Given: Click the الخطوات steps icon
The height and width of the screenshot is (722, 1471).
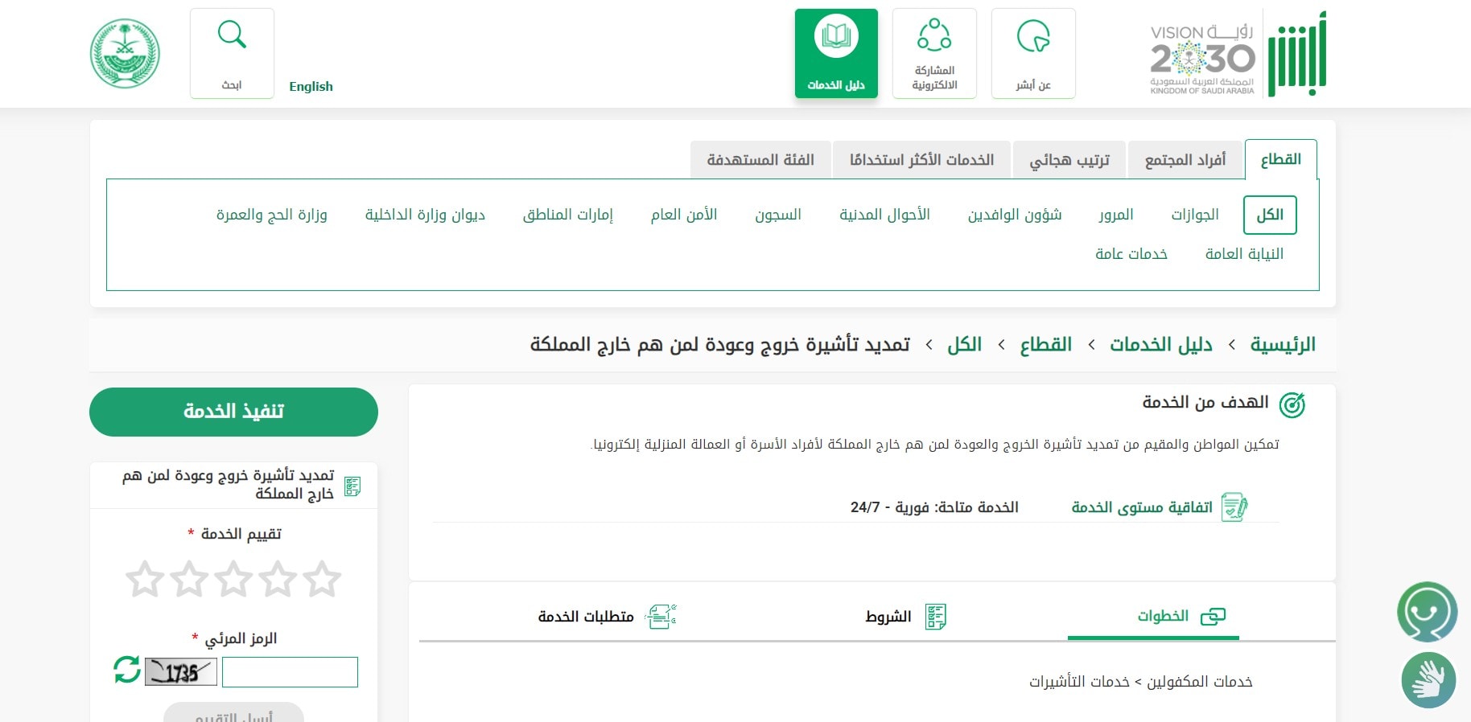Looking at the screenshot, I should [1213, 617].
